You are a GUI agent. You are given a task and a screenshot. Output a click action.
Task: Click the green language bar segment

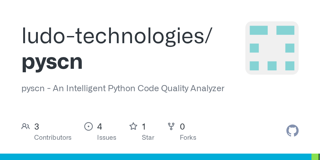pos(315,157)
